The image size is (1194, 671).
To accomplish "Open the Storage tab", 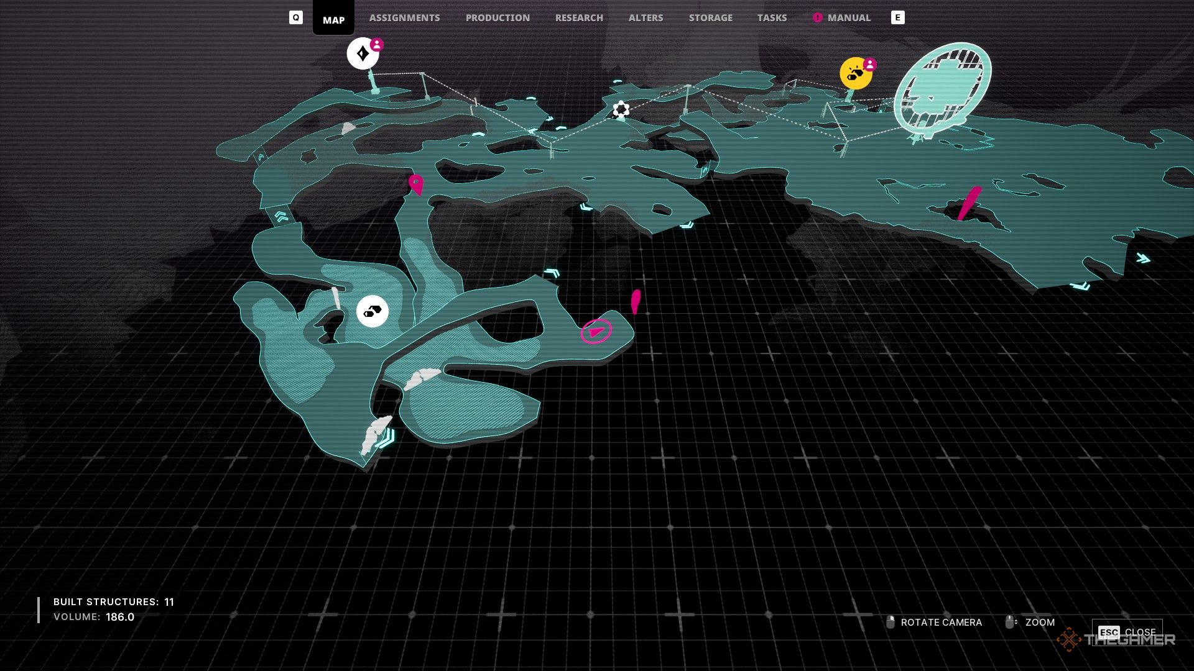I will pyautogui.click(x=710, y=18).
